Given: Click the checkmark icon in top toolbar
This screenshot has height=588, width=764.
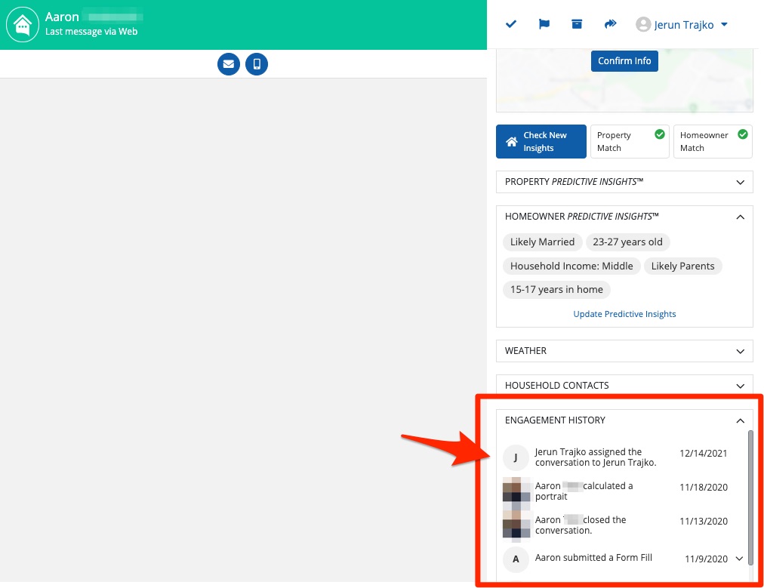Looking at the screenshot, I should [x=511, y=24].
